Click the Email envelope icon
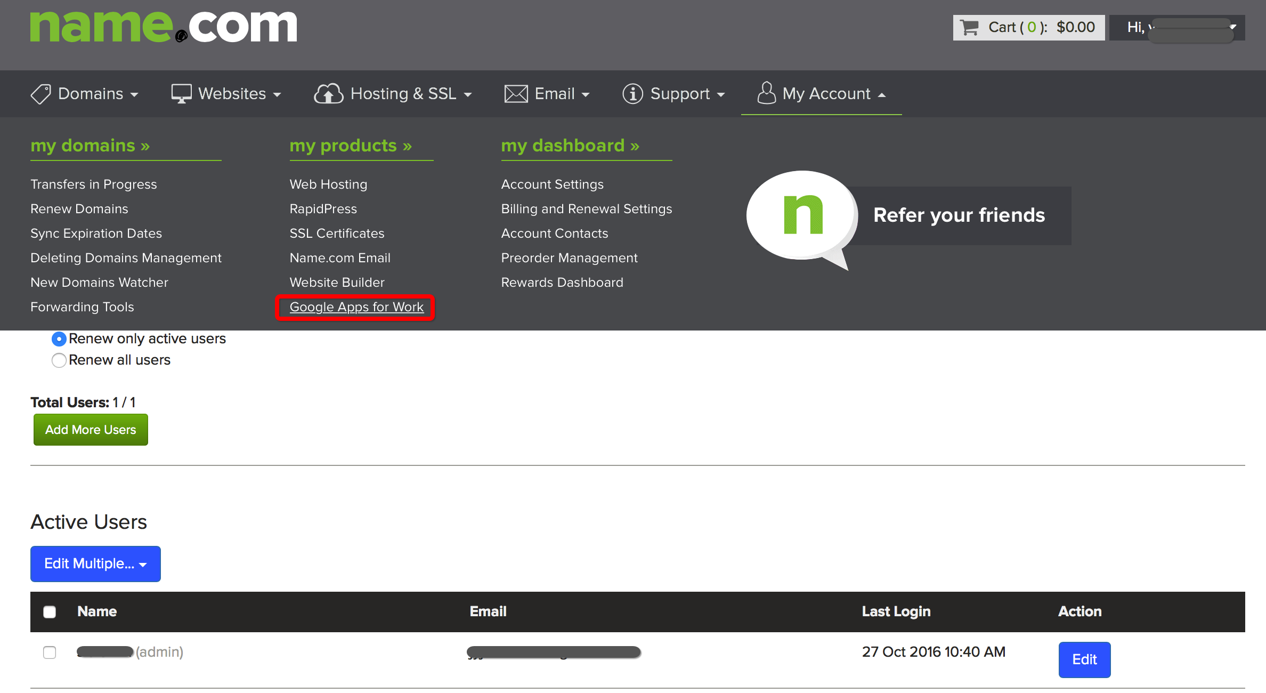Screen dimensions: 1266x693 coord(516,94)
